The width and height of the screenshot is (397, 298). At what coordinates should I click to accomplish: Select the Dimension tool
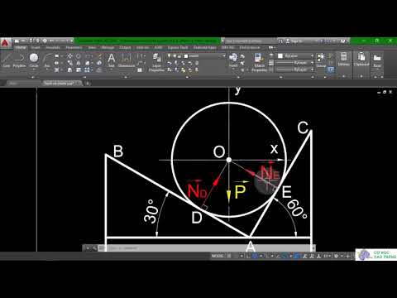click(x=127, y=60)
